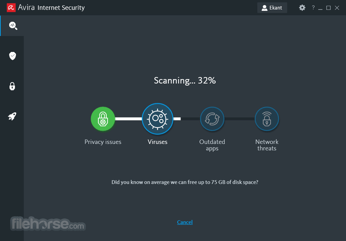Click the scan progress bar after Viruses
This screenshot has height=241, width=346.
[177, 119]
